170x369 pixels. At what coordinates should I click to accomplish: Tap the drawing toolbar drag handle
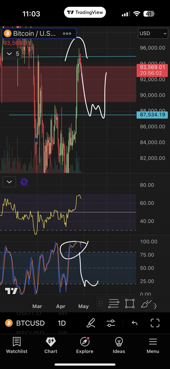tap(100, 303)
